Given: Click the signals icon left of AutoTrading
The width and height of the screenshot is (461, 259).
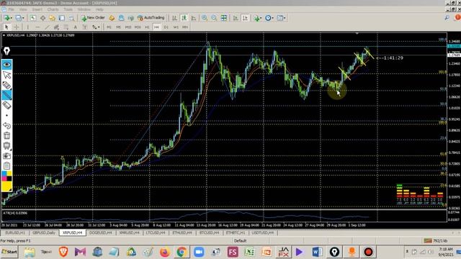Looking at the screenshot, I should pyautogui.click(x=130, y=18).
